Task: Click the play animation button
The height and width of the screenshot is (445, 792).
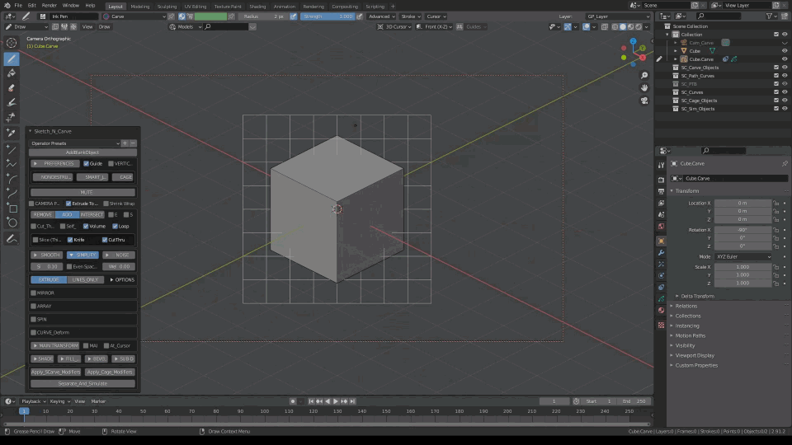Action: point(336,401)
